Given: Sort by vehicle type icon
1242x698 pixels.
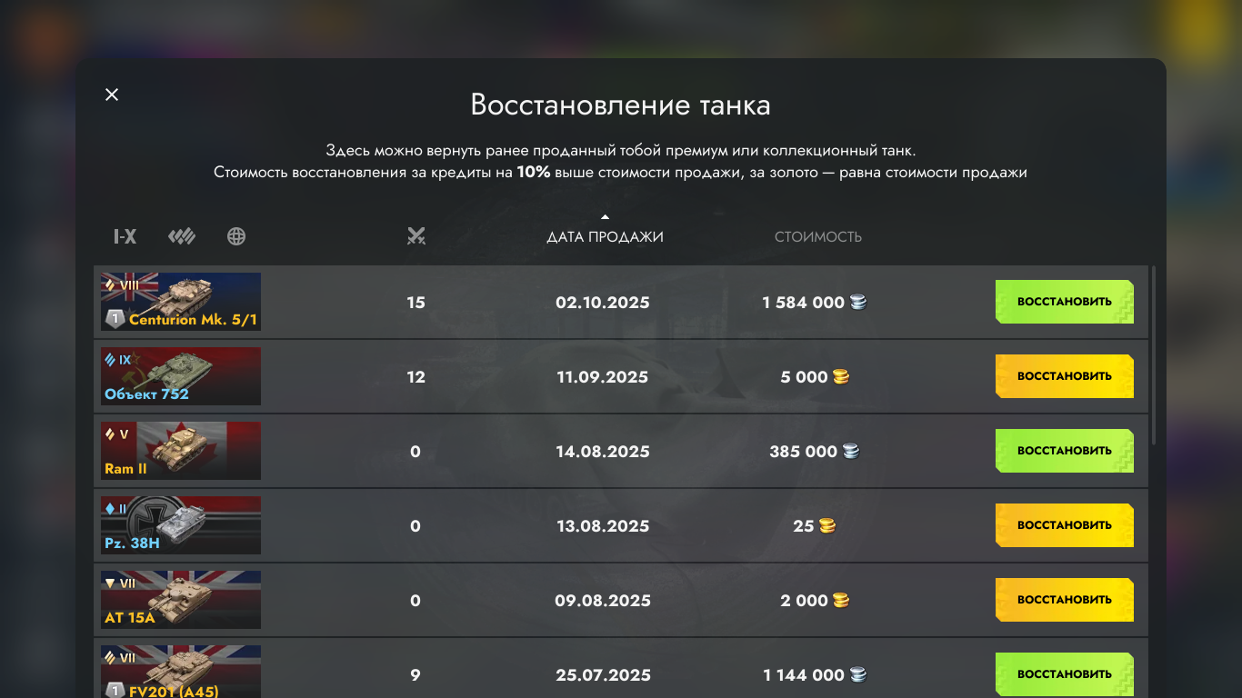Looking at the screenshot, I should [182, 237].
